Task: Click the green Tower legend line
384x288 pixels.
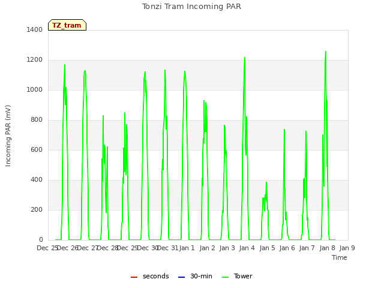Action: click(225, 277)
